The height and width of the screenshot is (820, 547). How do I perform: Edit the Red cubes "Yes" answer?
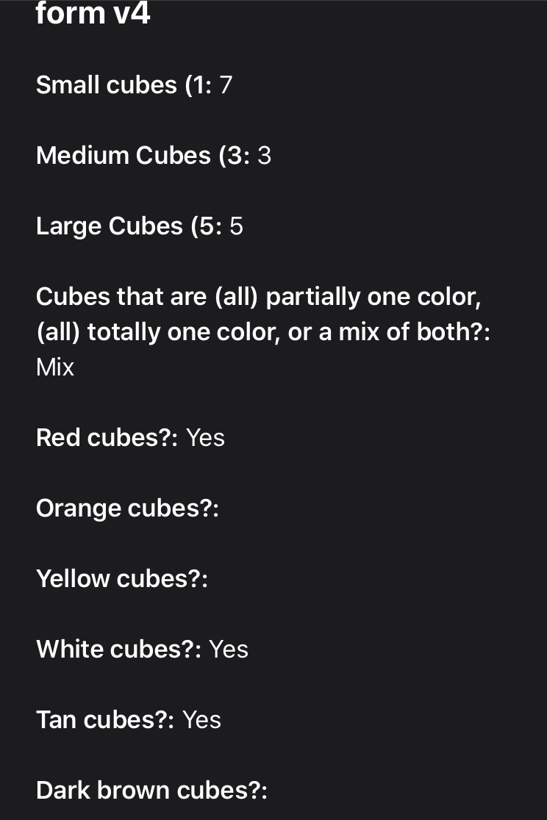coord(205,438)
